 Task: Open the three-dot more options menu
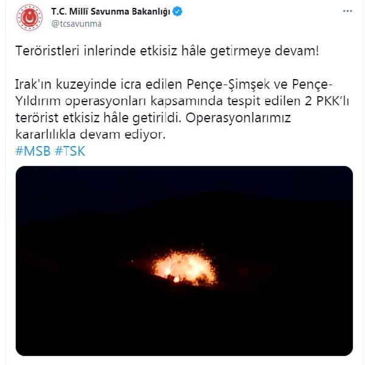point(347,11)
